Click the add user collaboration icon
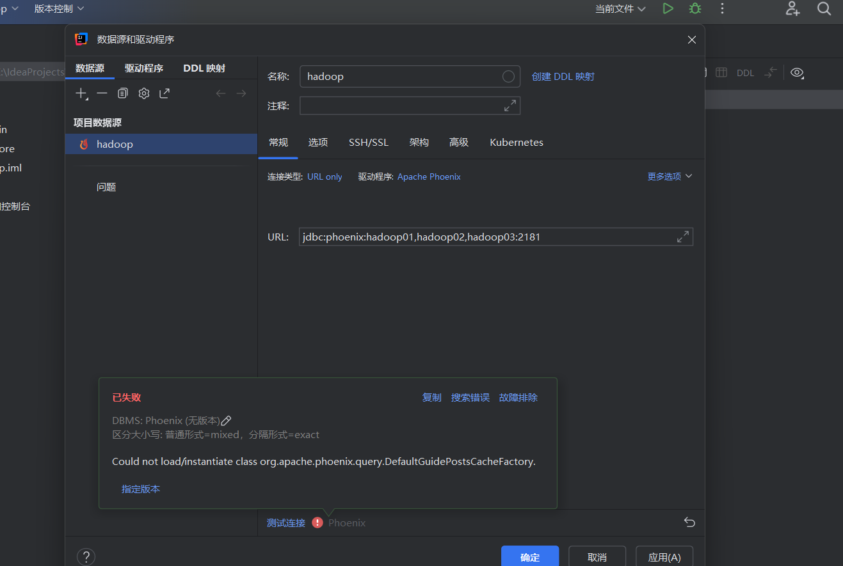Image resolution: width=843 pixels, height=566 pixels. [793, 8]
